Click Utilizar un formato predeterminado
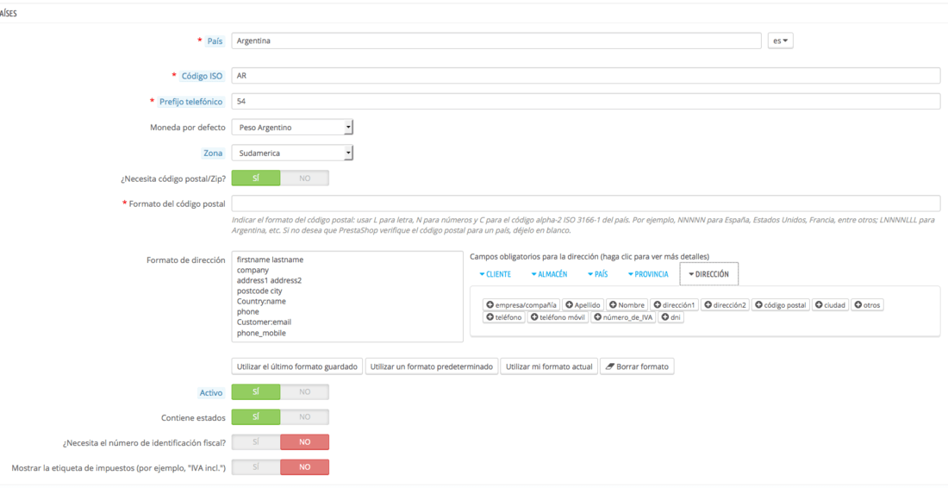 coord(432,366)
